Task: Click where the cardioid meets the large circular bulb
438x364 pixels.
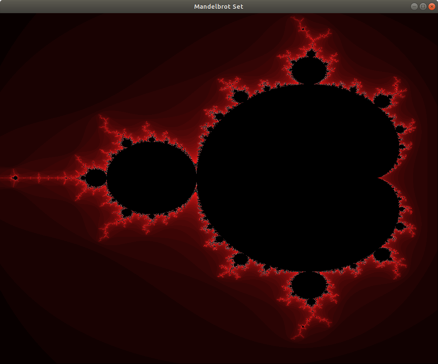Action: tap(197, 178)
